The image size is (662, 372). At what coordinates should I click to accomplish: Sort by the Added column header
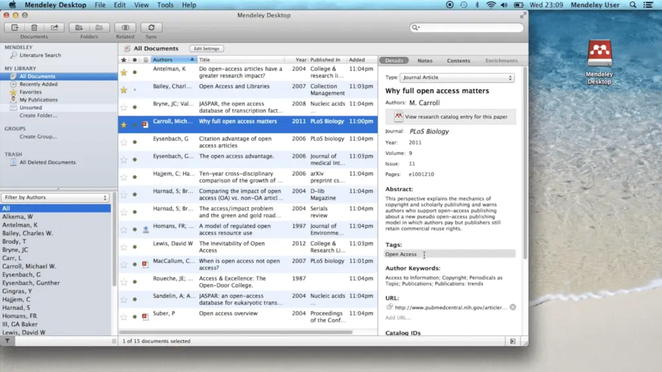point(361,60)
